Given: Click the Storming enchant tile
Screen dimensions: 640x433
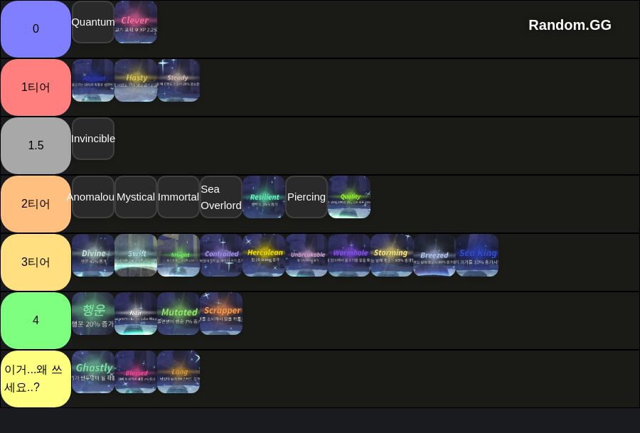Looking at the screenshot, I should [x=392, y=255].
